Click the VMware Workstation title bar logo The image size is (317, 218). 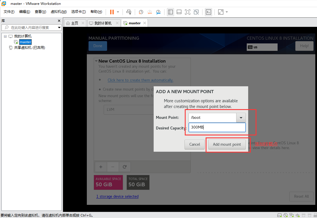click(x=4, y=3)
